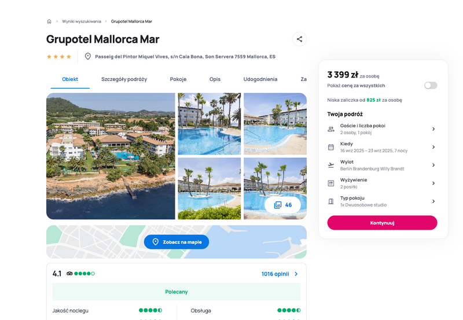Click the guests icon in Twoja podróż
The width and height of the screenshot is (463, 320).
[331, 129]
